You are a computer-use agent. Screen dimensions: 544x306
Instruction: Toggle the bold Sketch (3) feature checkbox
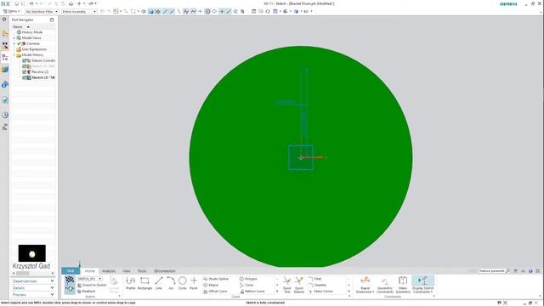click(25, 77)
